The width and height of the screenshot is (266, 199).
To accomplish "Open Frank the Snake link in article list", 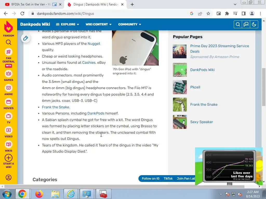I will tap(56, 107).
